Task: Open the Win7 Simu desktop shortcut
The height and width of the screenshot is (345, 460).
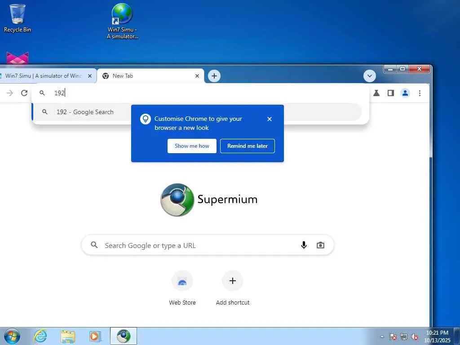Action: coord(122,21)
